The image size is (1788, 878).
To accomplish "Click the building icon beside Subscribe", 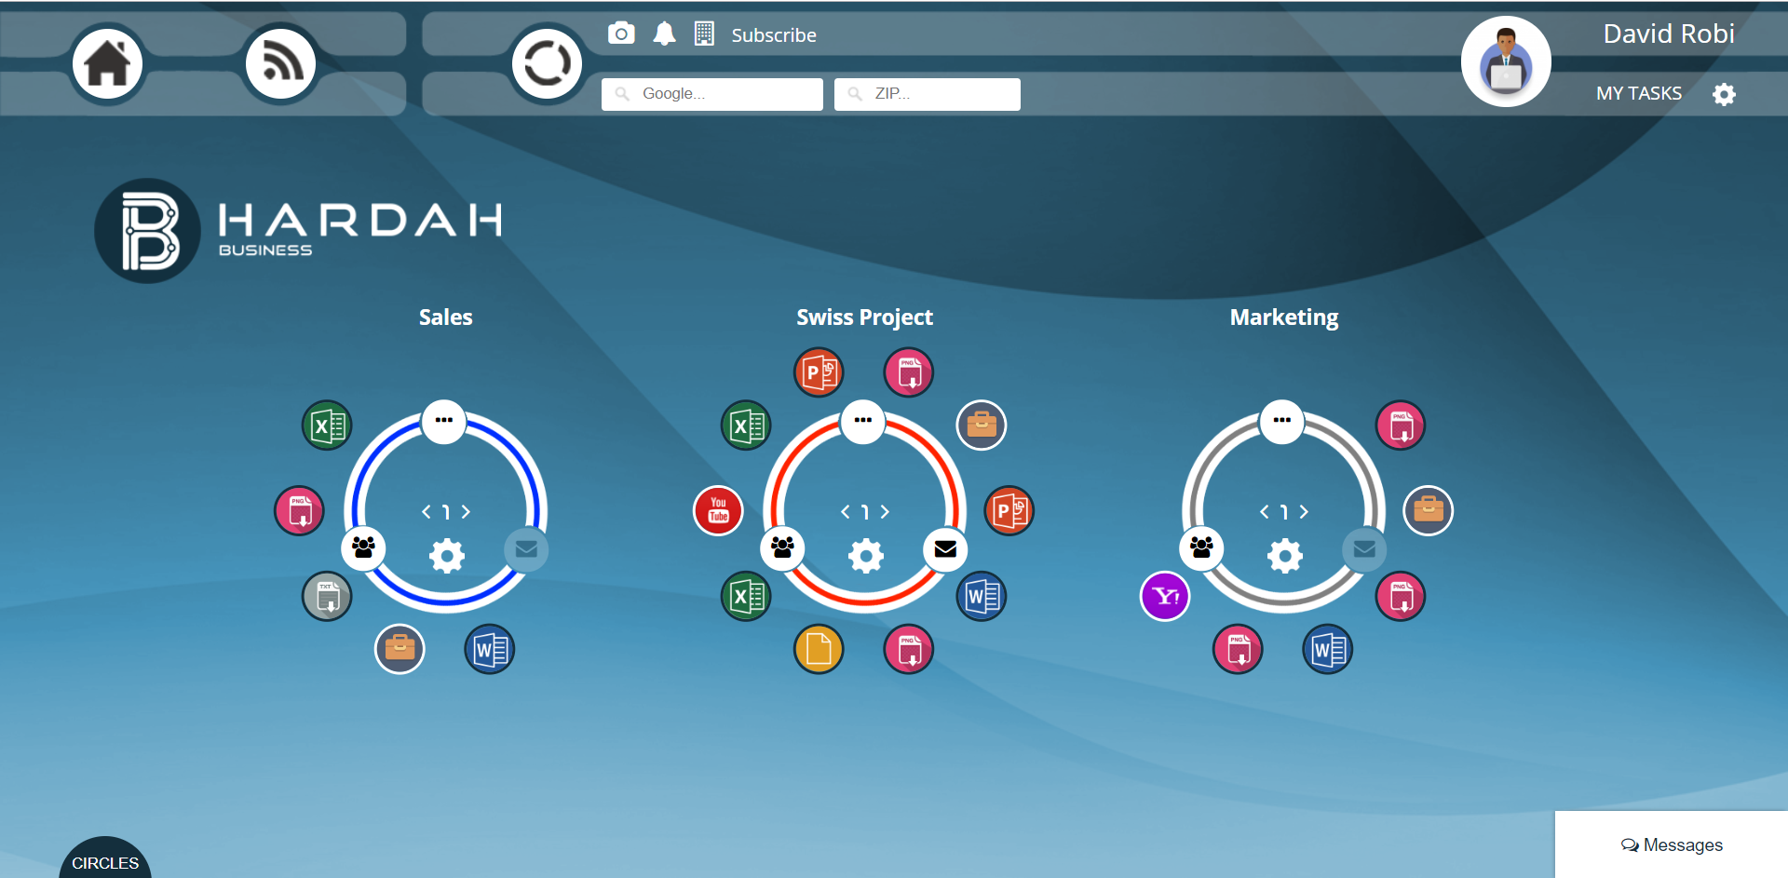I will click(x=704, y=34).
